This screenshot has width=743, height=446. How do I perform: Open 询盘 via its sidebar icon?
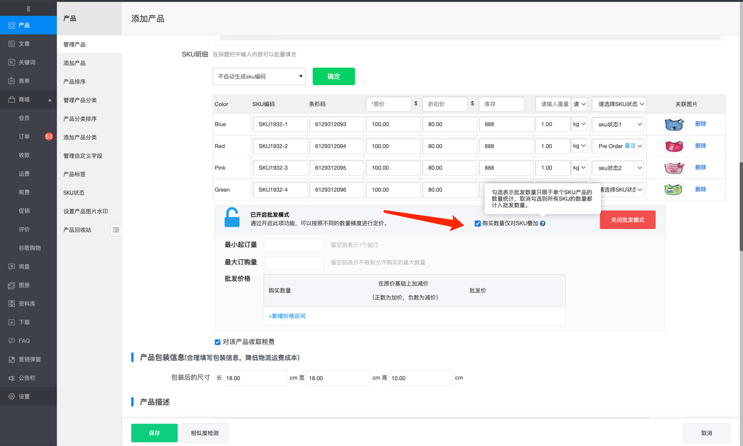pos(11,266)
